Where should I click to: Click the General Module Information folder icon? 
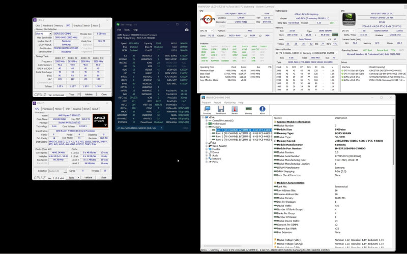click(x=275, y=121)
